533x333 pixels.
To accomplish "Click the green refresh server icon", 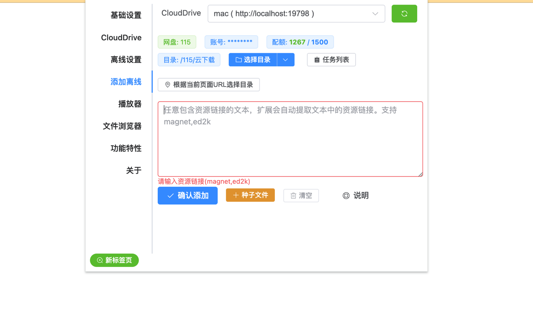I will pyautogui.click(x=404, y=13).
